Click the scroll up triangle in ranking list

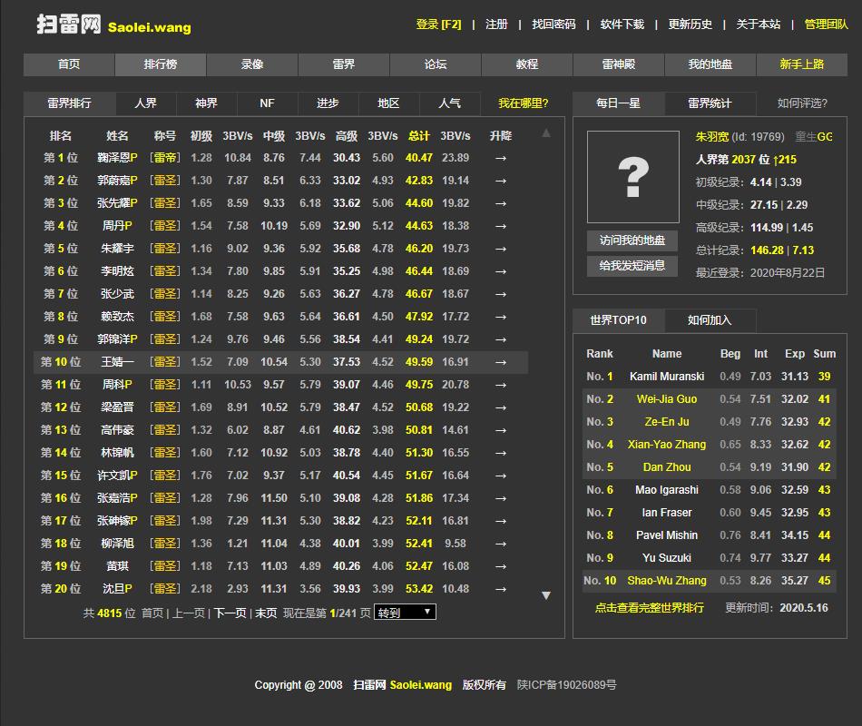[545, 133]
